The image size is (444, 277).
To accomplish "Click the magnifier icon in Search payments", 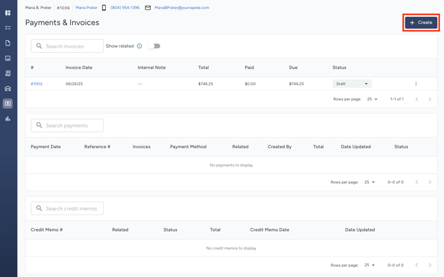I will pos(39,125).
